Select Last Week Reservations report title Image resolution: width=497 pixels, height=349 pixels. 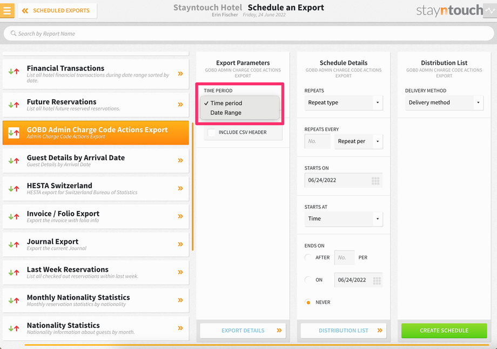click(68, 270)
